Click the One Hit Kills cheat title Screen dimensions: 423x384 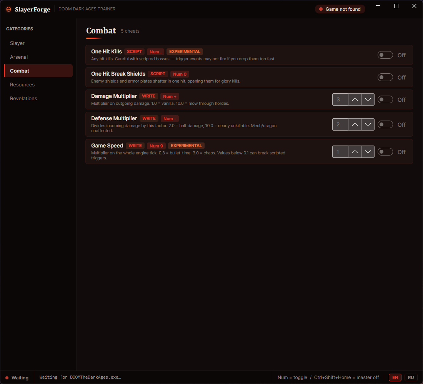tap(107, 51)
